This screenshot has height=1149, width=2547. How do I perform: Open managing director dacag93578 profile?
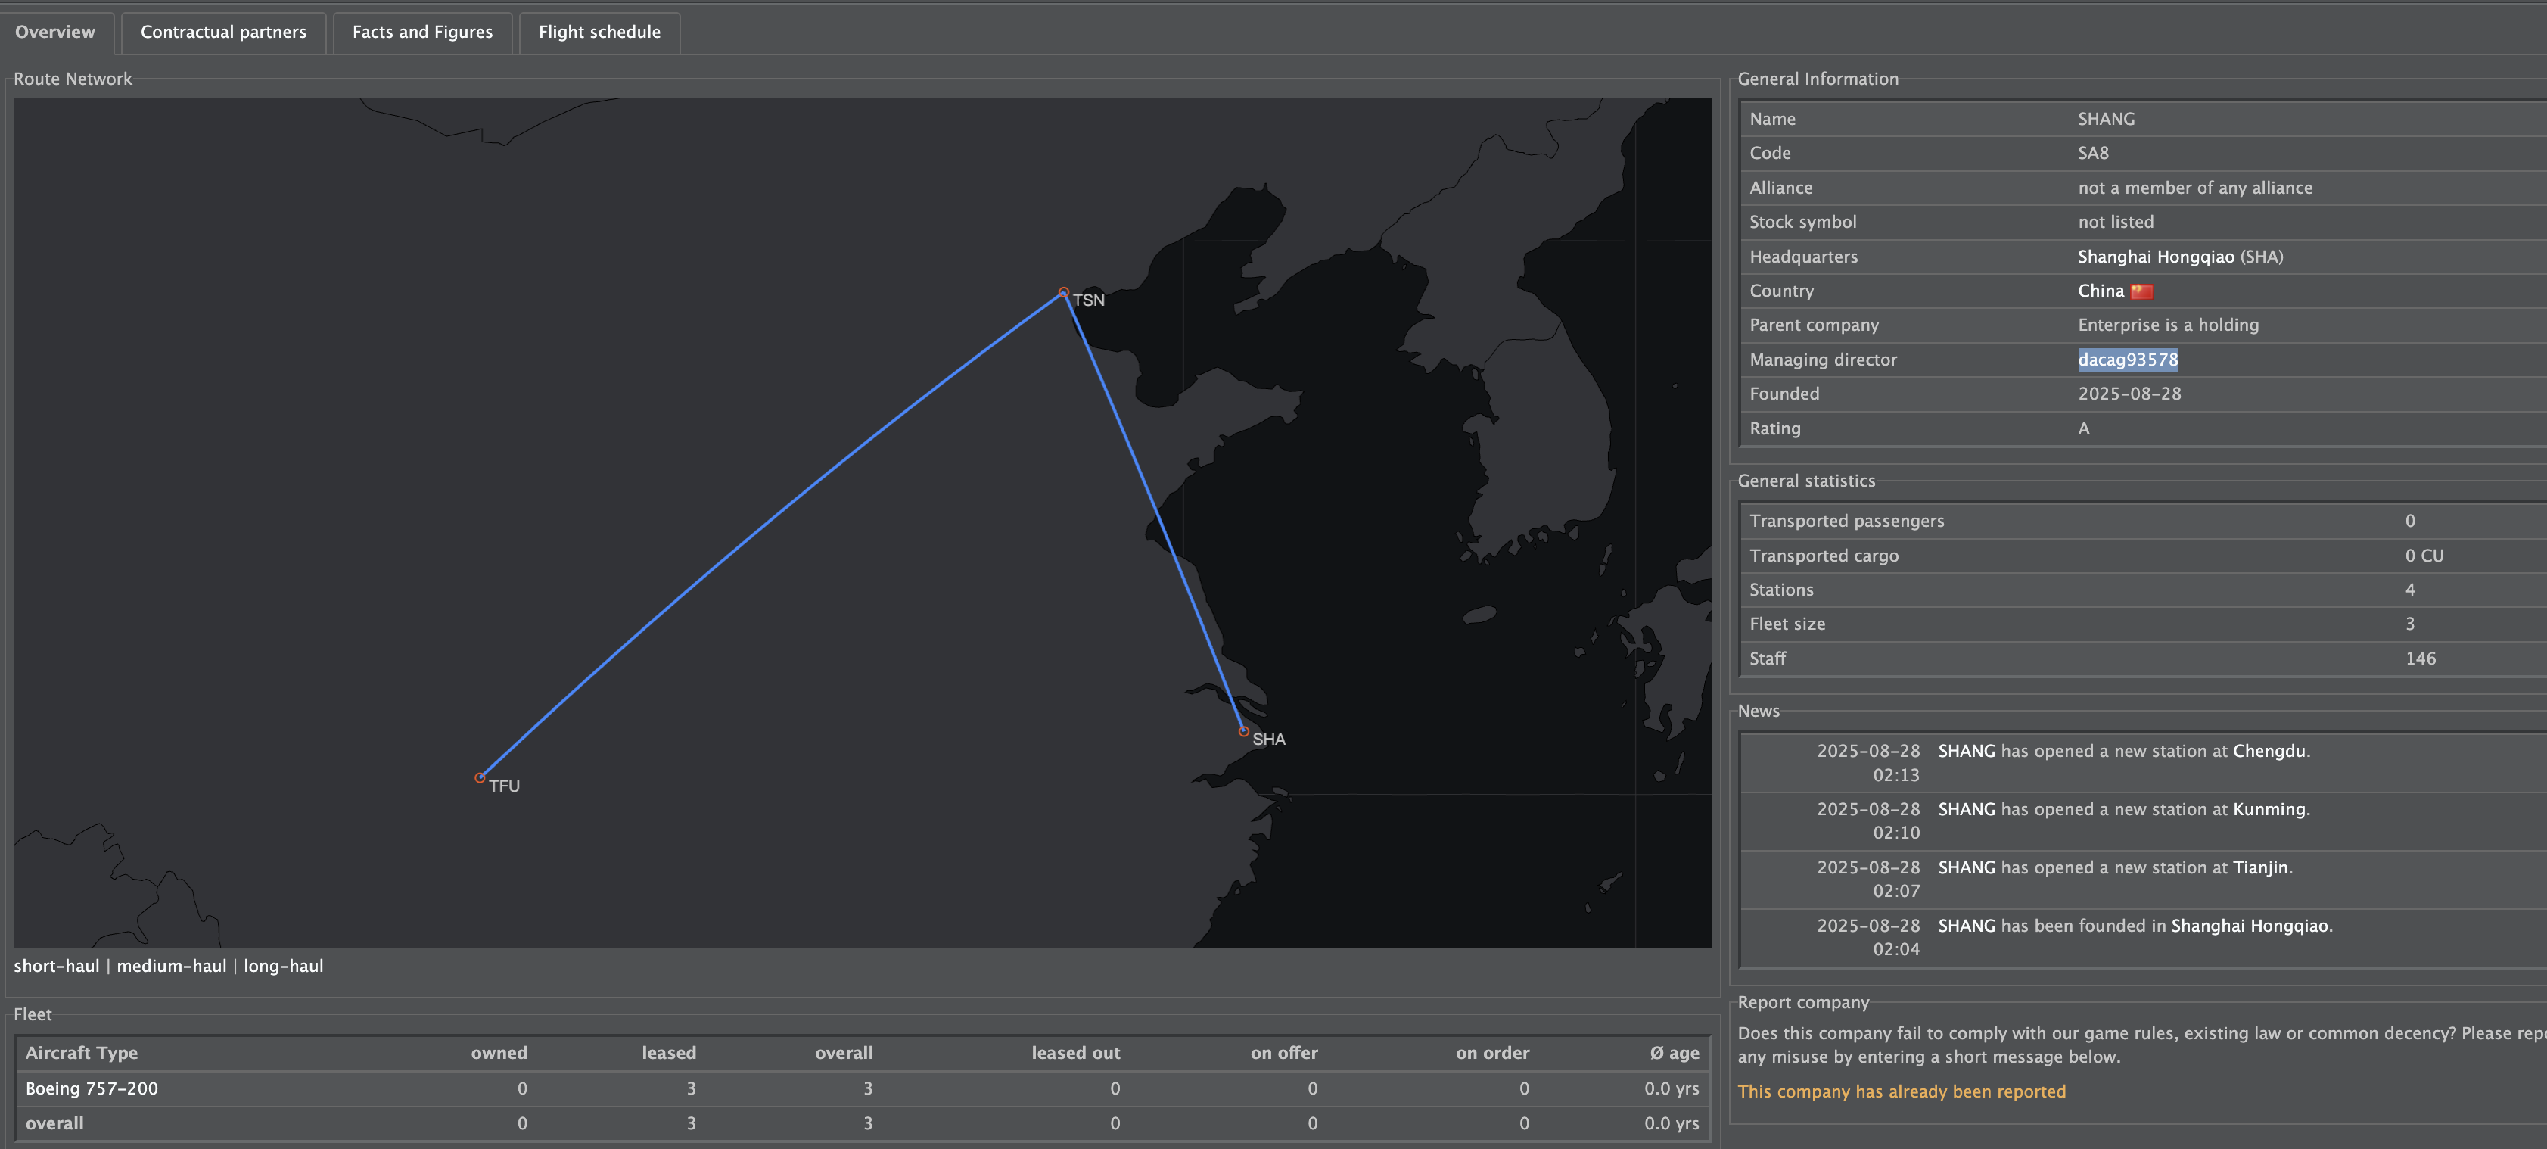2128,360
